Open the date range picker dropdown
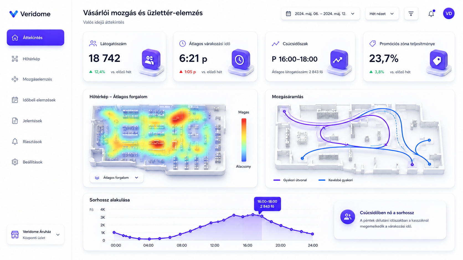Image resolution: width=463 pixels, height=260 pixels. point(320,14)
